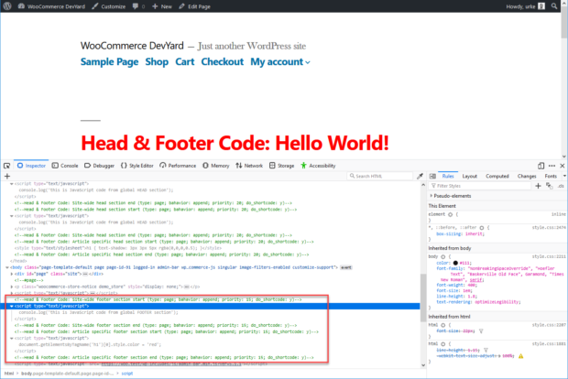Click the toggle 3-pane inspector icon
The width and height of the screenshot is (568, 379).
[x=434, y=176]
